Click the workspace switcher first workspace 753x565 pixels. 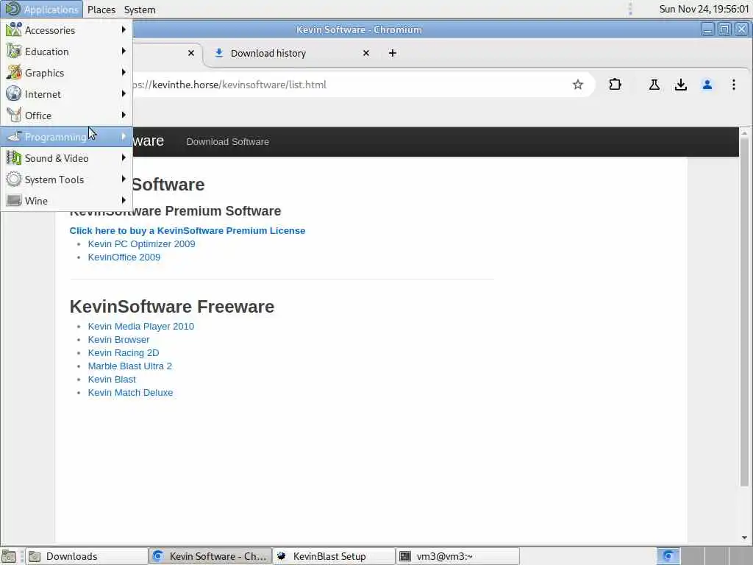click(x=668, y=556)
